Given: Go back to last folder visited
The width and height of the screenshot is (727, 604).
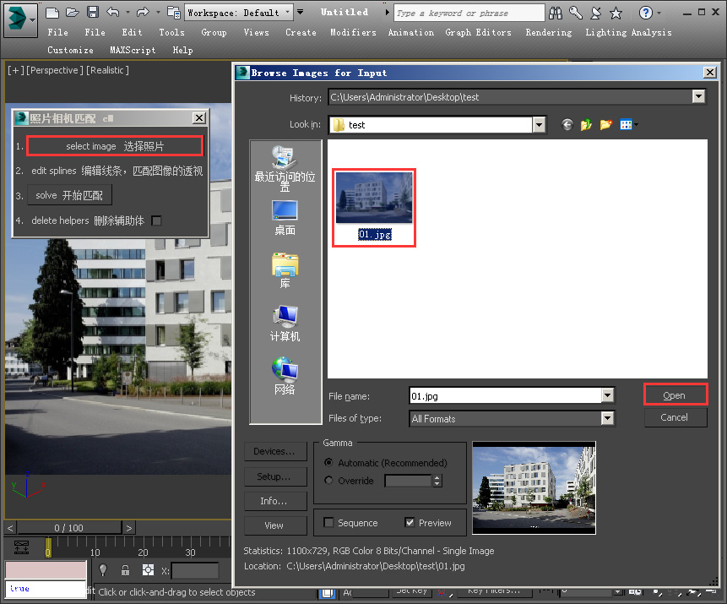Looking at the screenshot, I should click(567, 125).
